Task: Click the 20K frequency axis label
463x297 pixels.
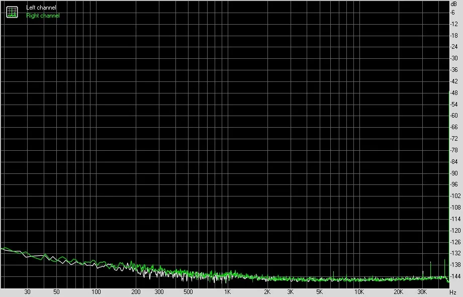Action: pyautogui.click(x=399, y=292)
